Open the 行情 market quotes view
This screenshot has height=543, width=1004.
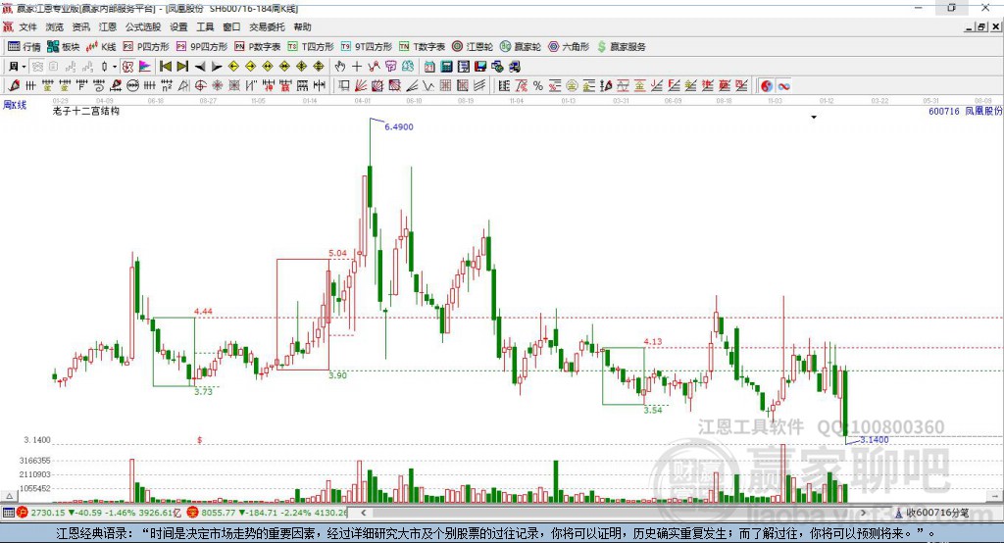pos(24,47)
